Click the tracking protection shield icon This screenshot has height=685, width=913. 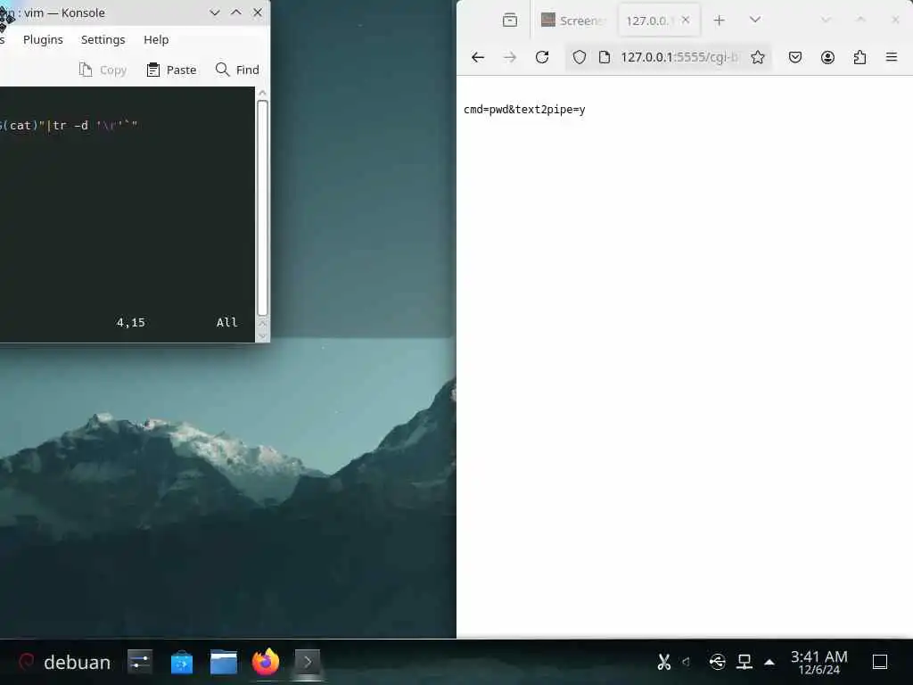(580, 57)
